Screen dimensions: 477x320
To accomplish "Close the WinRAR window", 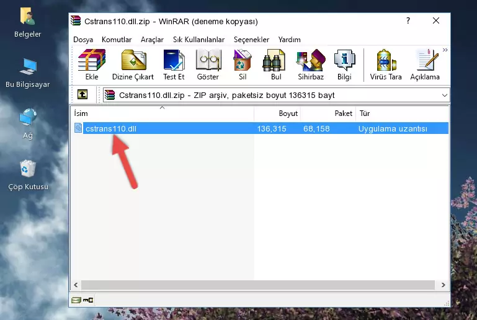I will click(436, 20).
